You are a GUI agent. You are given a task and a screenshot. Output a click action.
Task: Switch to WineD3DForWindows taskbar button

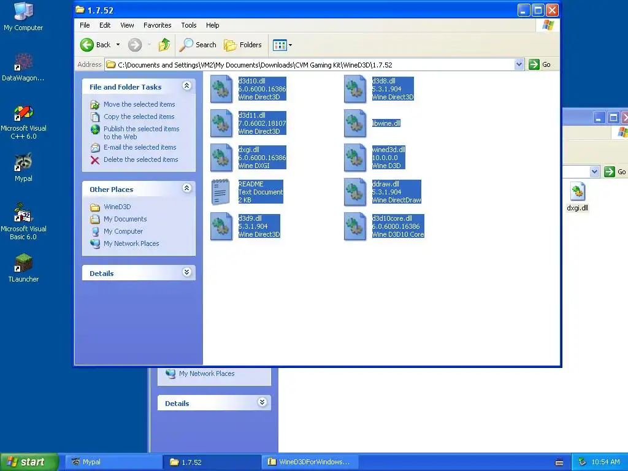pyautogui.click(x=310, y=462)
